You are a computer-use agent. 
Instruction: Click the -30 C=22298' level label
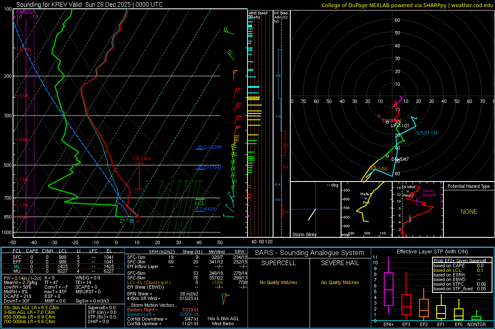[x=209, y=147]
